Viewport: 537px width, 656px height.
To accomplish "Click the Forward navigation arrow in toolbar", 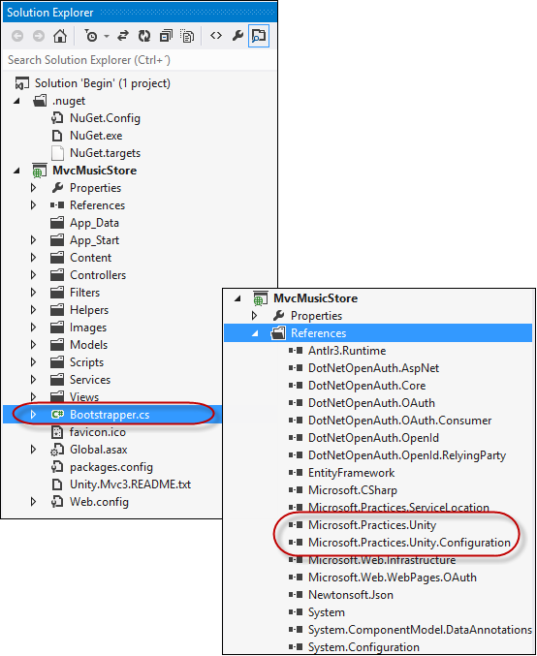I will [x=39, y=37].
